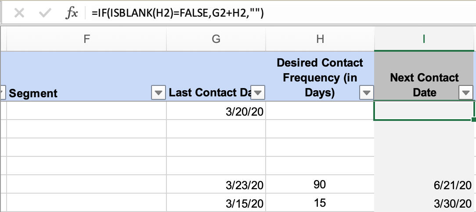Select the 3/23/20 last contact cell
Viewport: 476px width, 212px height.
[x=216, y=185]
